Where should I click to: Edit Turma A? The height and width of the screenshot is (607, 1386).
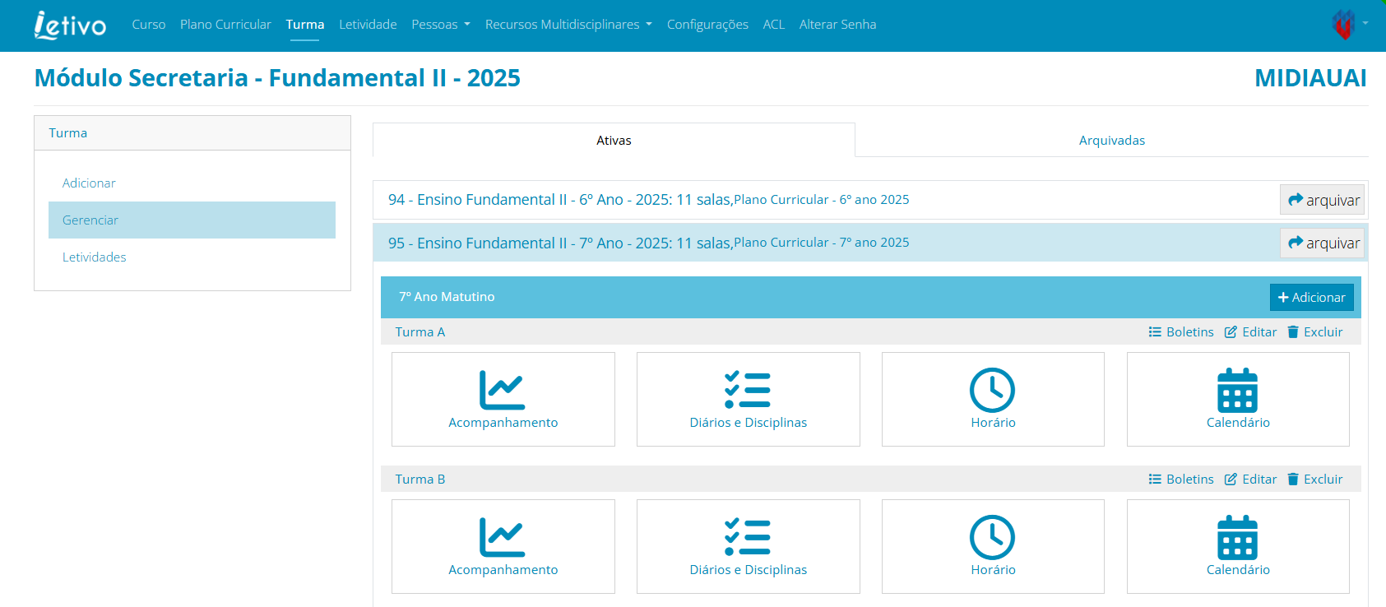(x=1250, y=332)
